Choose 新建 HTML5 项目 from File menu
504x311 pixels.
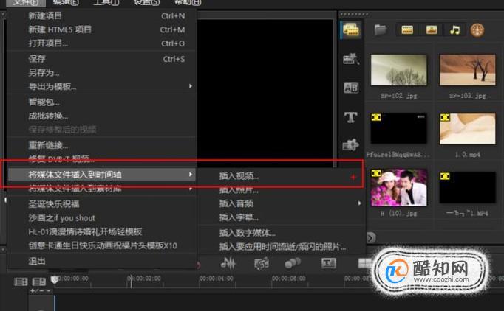(102, 29)
